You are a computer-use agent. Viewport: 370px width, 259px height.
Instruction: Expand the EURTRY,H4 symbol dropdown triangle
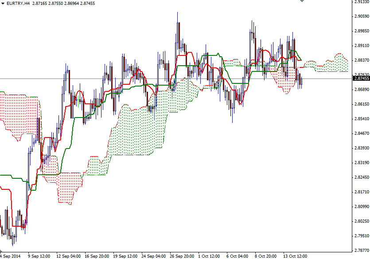pyautogui.click(x=4, y=4)
